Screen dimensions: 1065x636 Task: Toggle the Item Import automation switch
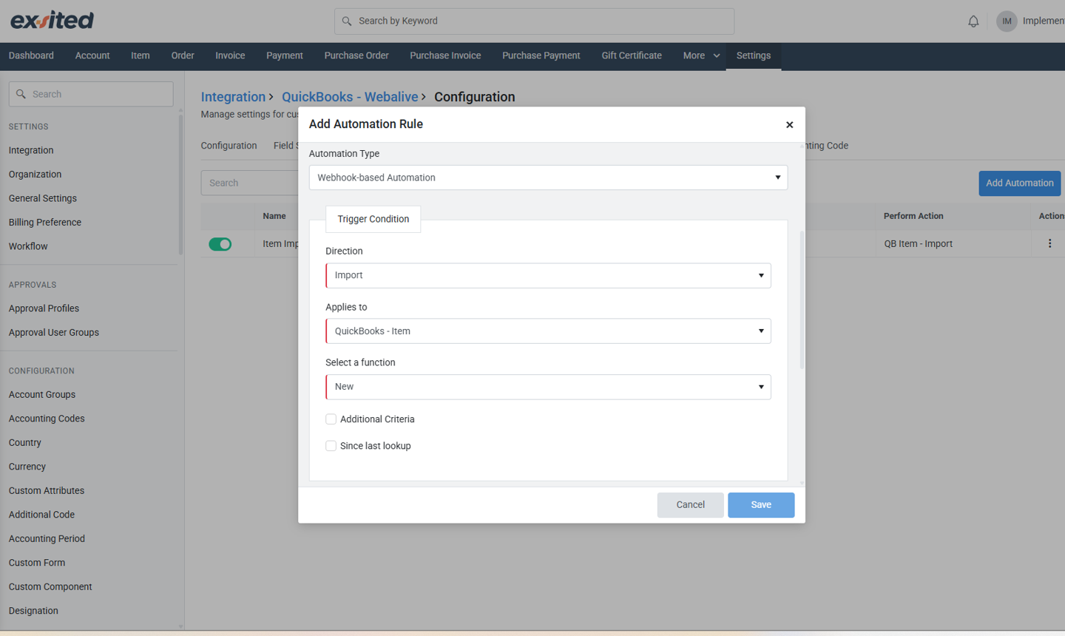(220, 244)
